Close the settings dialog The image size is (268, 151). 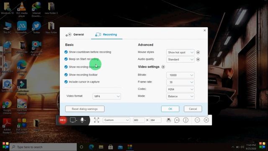pyautogui.click(x=205, y=31)
